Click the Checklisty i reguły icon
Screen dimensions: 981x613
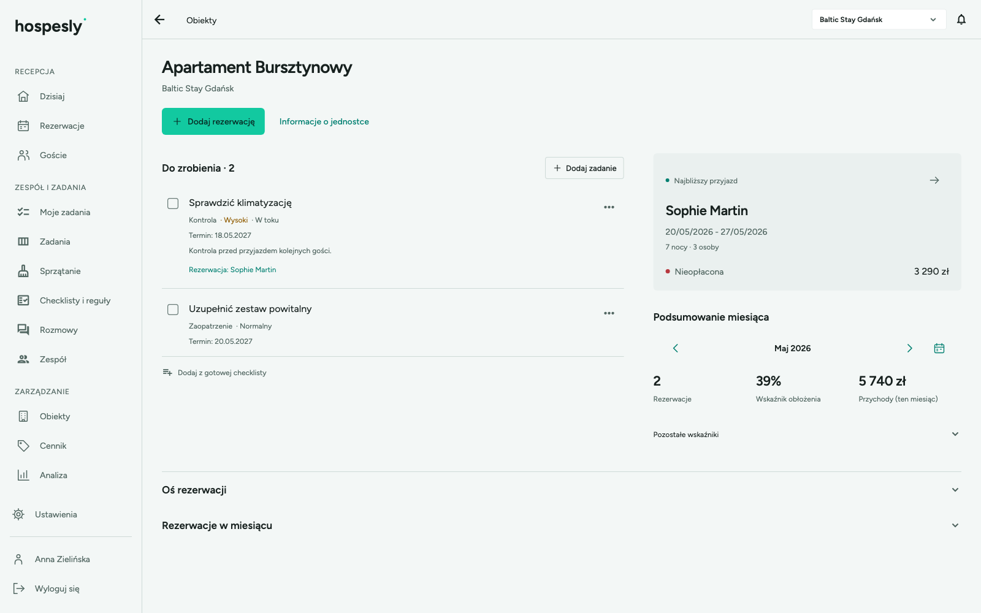coord(23,300)
